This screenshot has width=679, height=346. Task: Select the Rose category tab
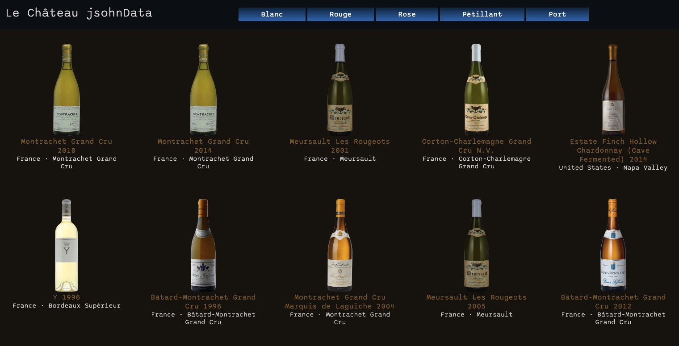[x=407, y=14]
